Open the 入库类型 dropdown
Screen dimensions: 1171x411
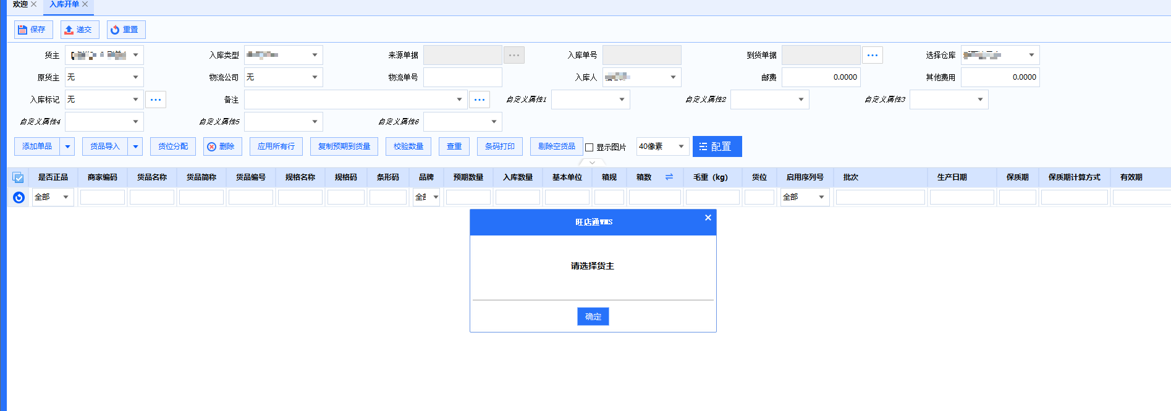coord(315,55)
